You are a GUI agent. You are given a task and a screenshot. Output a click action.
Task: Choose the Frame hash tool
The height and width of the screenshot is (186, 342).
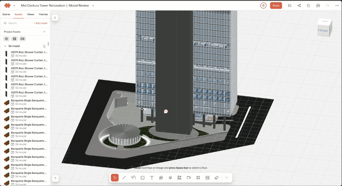click(x=198, y=178)
